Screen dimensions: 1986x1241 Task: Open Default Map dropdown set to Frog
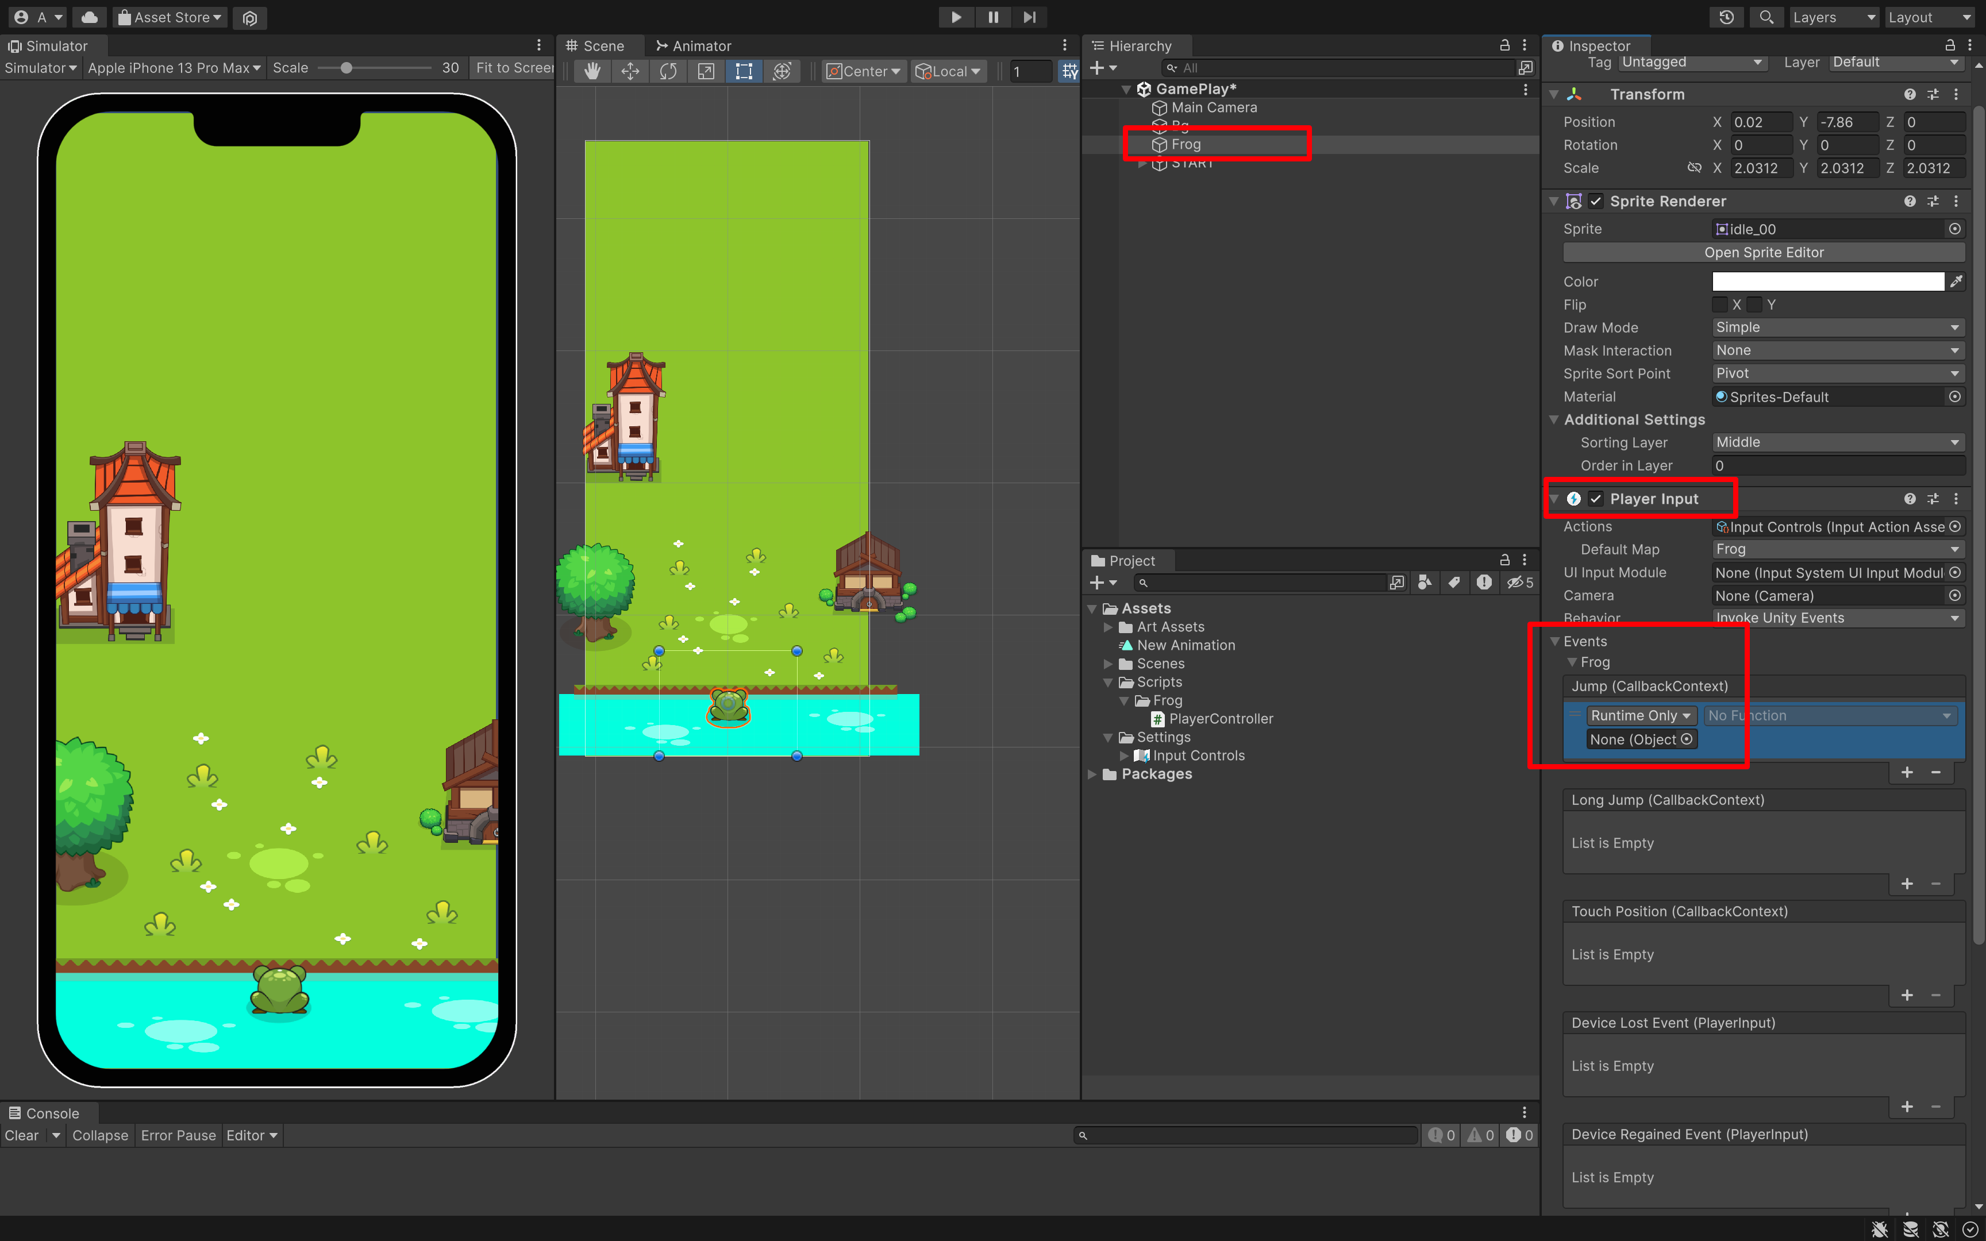pyautogui.click(x=1838, y=549)
